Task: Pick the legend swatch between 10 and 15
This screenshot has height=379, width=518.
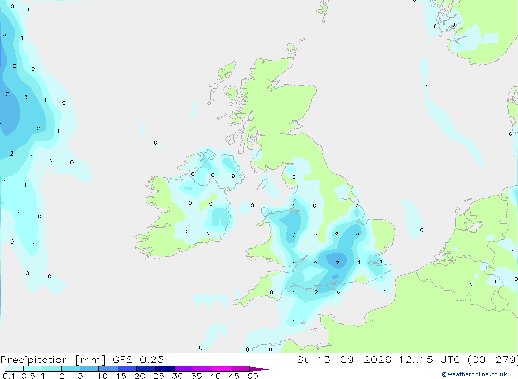Action: coord(108,369)
